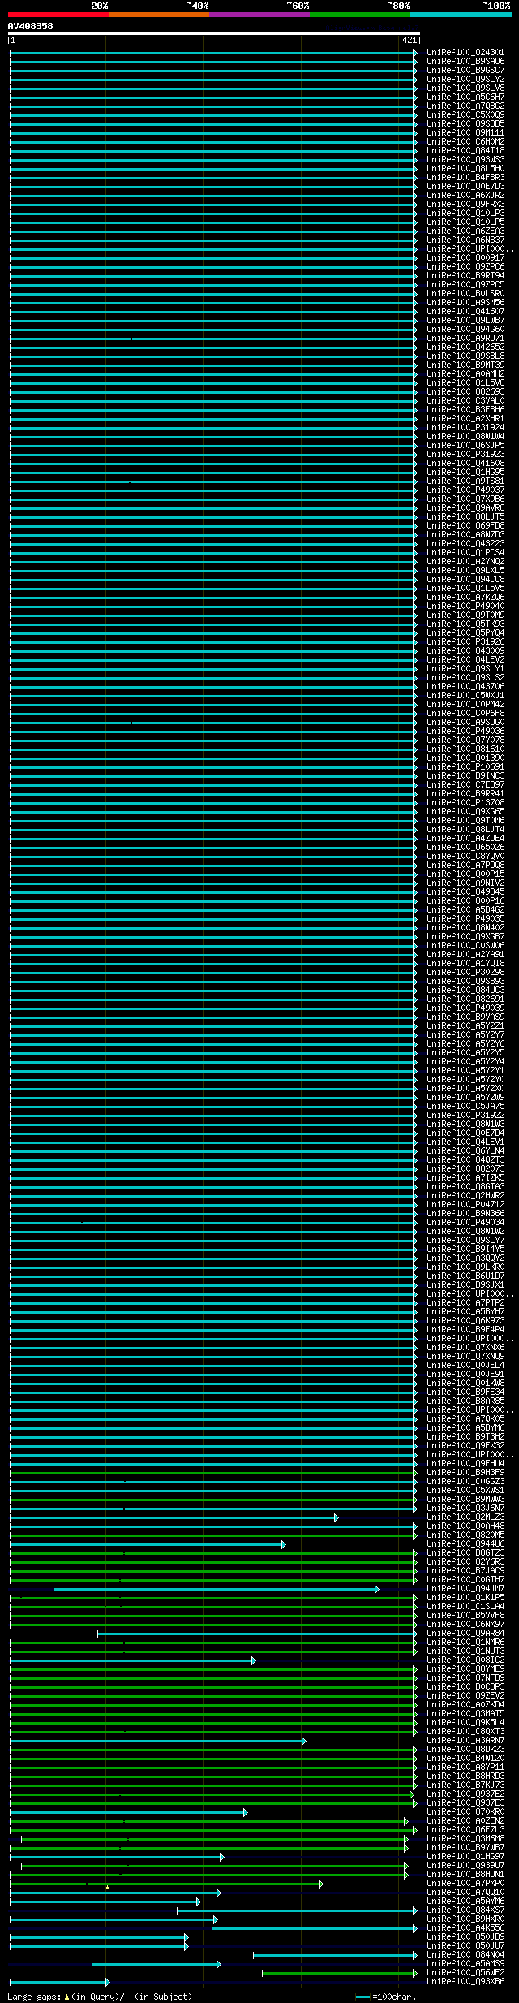Select the label UniRef100_B4F8R3

pyautogui.click(x=465, y=177)
